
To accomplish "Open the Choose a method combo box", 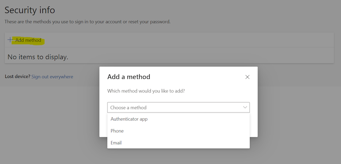I will pyautogui.click(x=178, y=107).
